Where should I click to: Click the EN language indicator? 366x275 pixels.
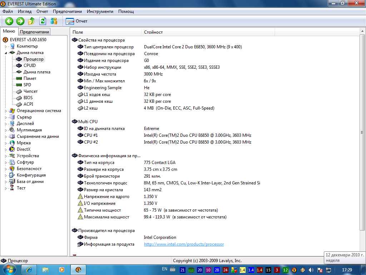[164, 269]
